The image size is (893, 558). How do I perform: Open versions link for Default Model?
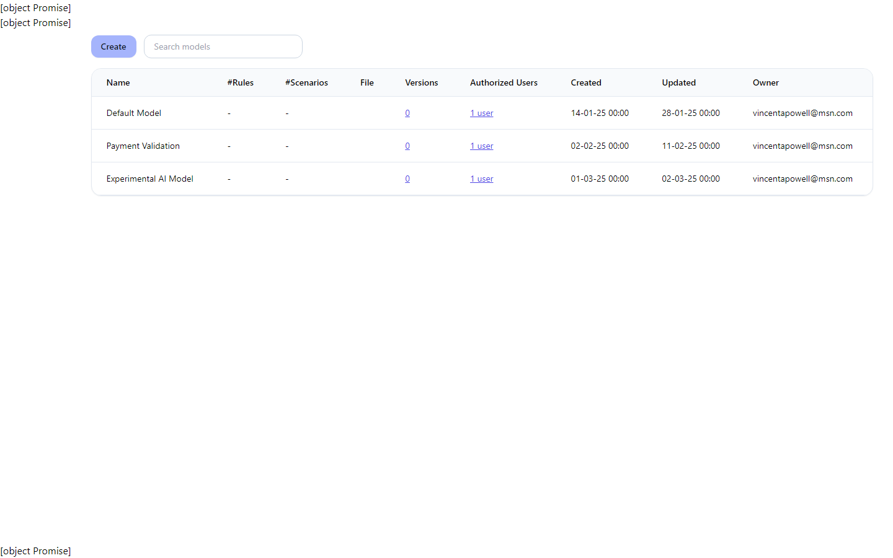click(407, 113)
